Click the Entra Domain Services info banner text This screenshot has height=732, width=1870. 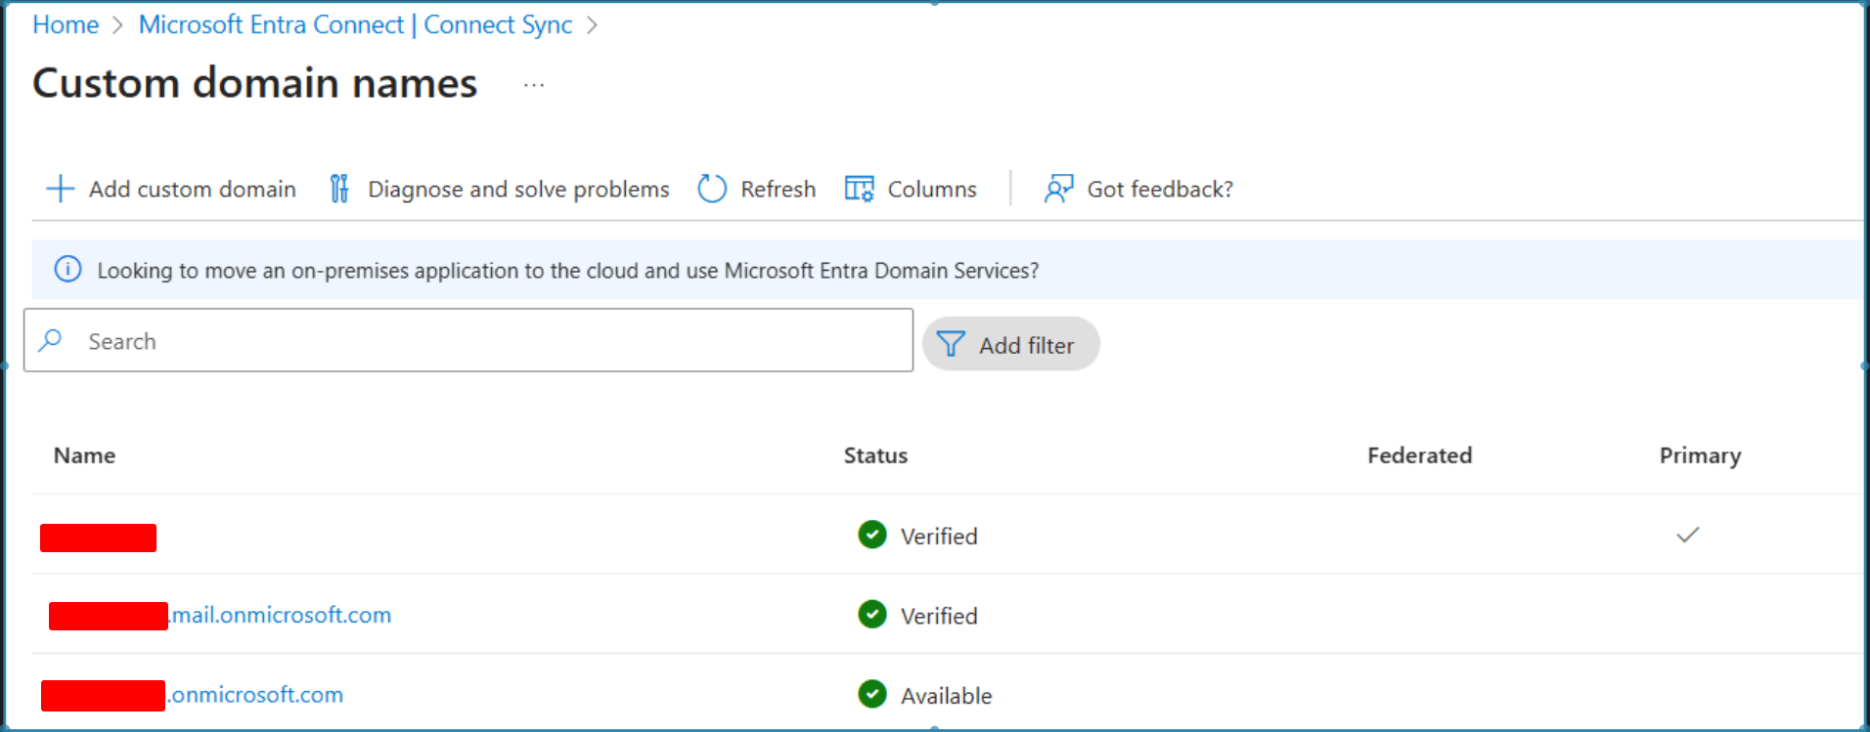(567, 270)
